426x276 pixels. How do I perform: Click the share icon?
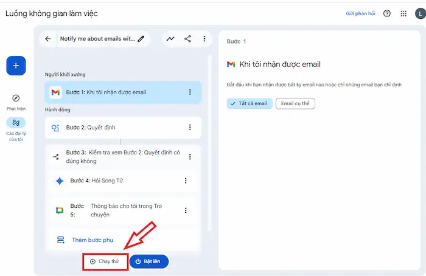click(187, 39)
